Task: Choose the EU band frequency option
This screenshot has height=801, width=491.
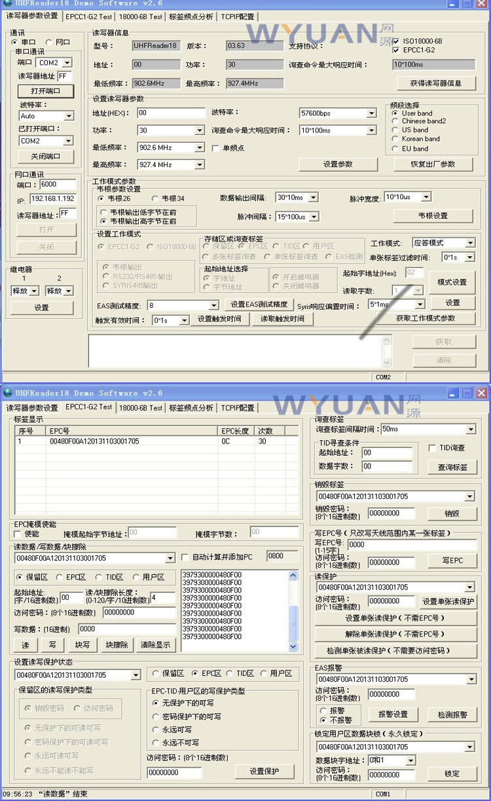Action: click(x=395, y=148)
